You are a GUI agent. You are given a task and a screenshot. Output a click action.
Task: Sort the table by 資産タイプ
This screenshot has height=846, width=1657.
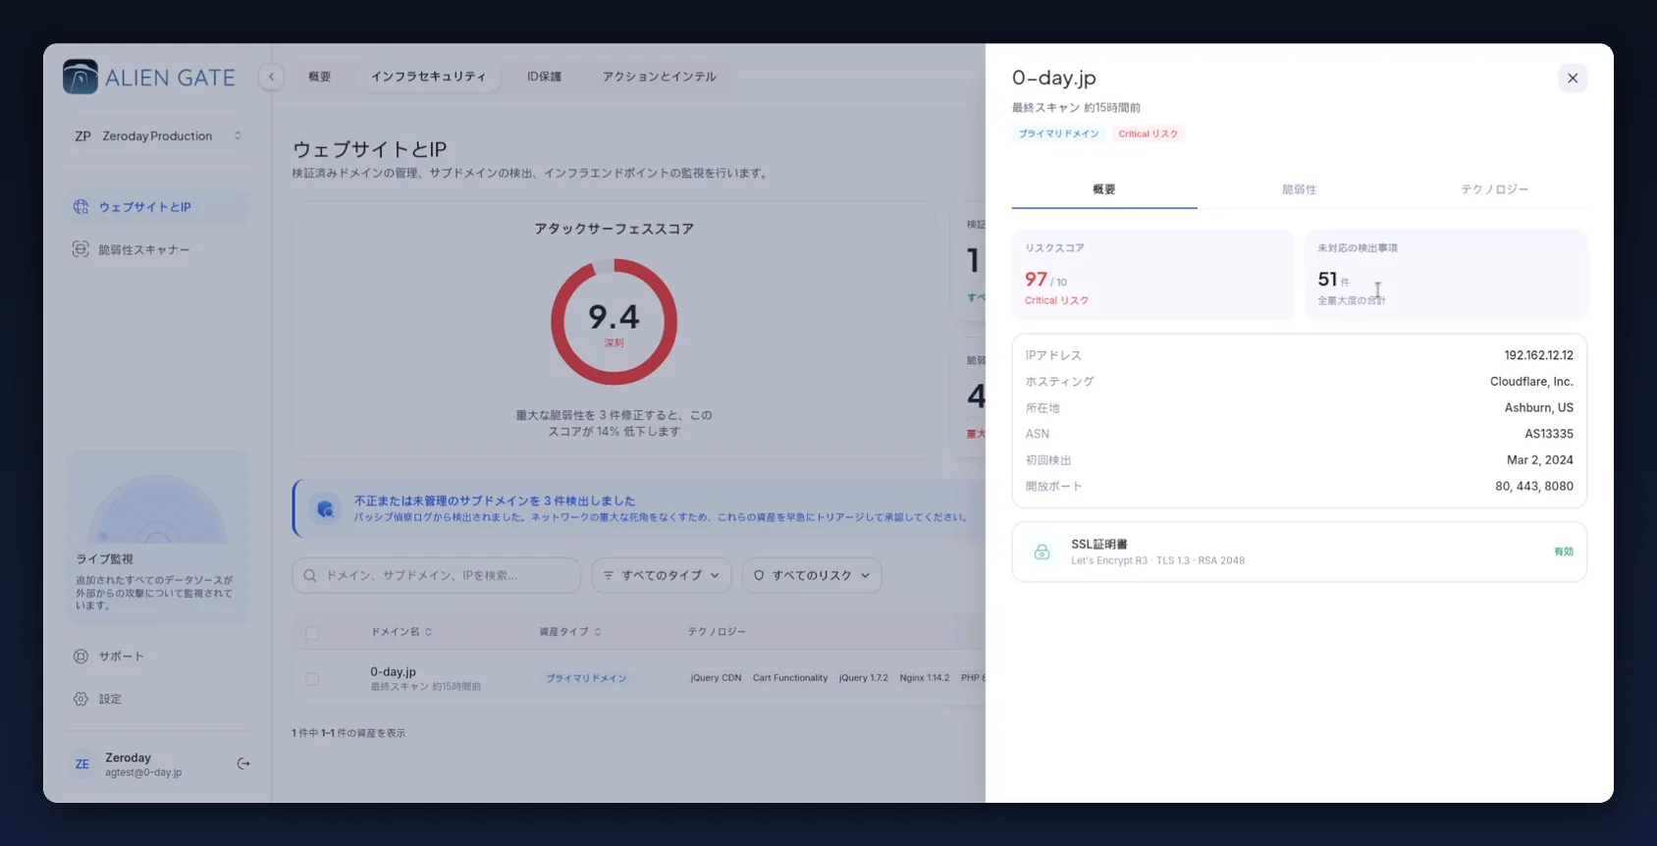pyautogui.click(x=570, y=632)
